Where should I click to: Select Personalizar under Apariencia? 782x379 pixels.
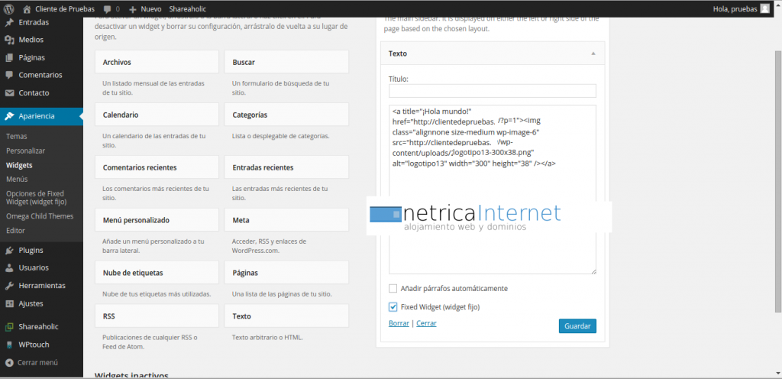click(25, 151)
